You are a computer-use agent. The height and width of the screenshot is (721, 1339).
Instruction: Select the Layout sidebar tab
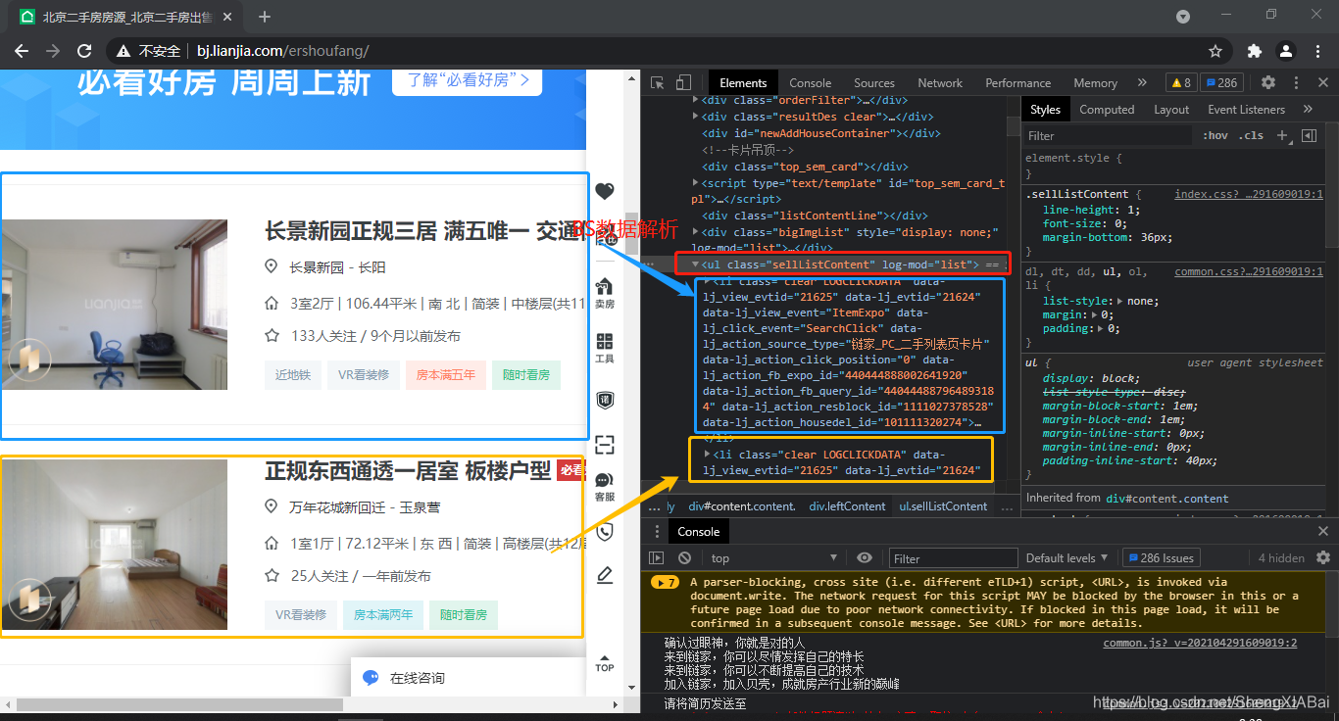click(x=1170, y=110)
